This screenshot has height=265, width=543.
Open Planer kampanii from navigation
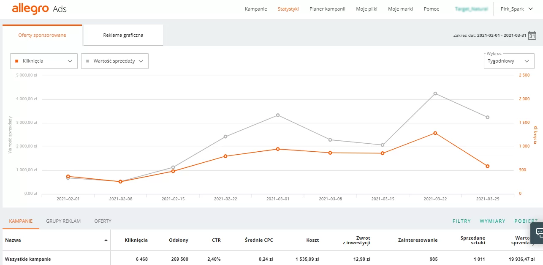(x=327, y=9)
